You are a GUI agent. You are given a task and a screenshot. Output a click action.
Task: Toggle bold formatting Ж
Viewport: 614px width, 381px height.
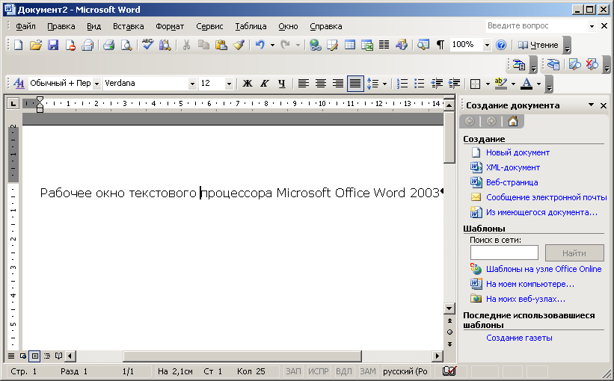tap(247, 84)
